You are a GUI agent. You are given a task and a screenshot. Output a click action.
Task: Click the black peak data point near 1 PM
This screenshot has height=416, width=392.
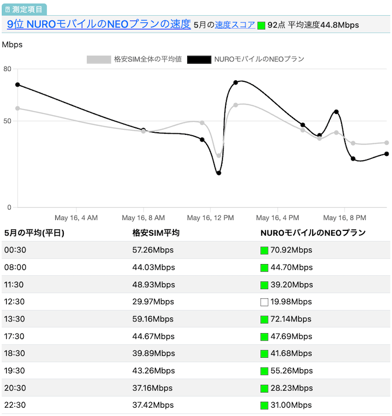[236, 82]
